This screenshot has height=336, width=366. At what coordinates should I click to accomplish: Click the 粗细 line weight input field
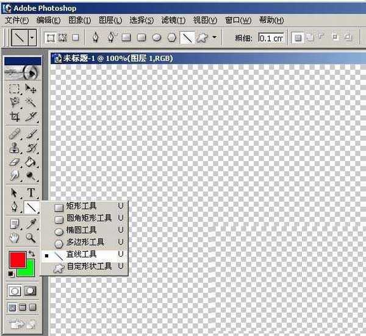pyautogui.click(x=270, y=38)
